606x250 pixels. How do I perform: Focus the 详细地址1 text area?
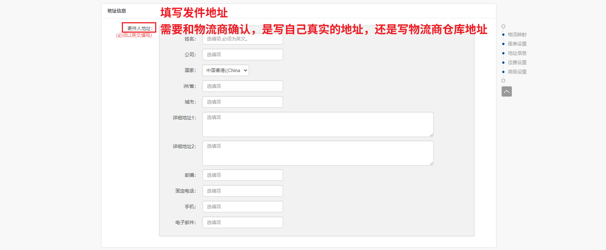click(318, 124)
